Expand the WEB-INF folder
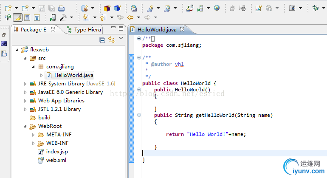The image size is (327, 178). [33, 143]
